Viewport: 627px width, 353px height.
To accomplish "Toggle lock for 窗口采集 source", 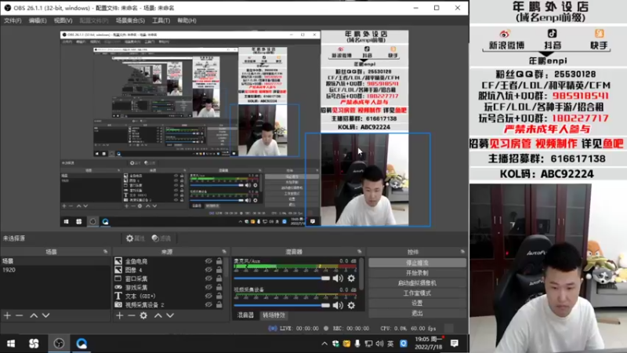I will (x=219, y=278).
